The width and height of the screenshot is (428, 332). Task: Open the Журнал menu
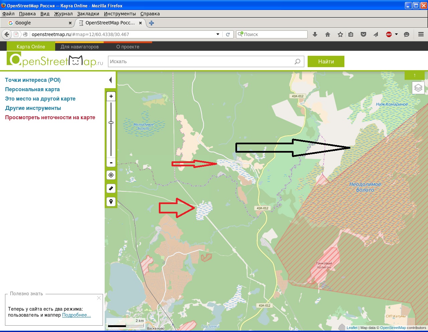(64, 14)
